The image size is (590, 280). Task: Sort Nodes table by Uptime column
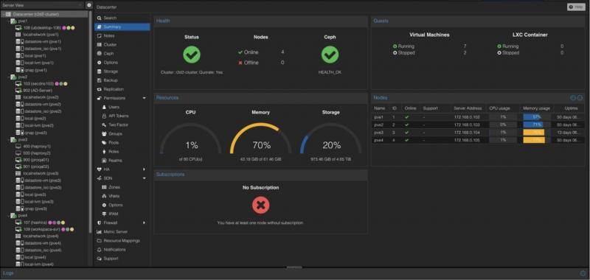pyautogui.click(x=571, y=108)
